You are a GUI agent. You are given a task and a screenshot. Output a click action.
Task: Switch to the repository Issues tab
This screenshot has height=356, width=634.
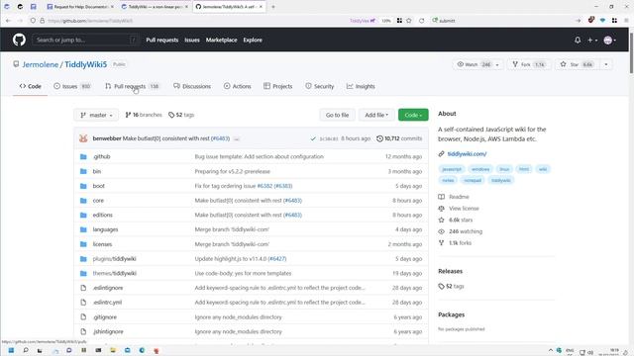[x=72, y=86]
